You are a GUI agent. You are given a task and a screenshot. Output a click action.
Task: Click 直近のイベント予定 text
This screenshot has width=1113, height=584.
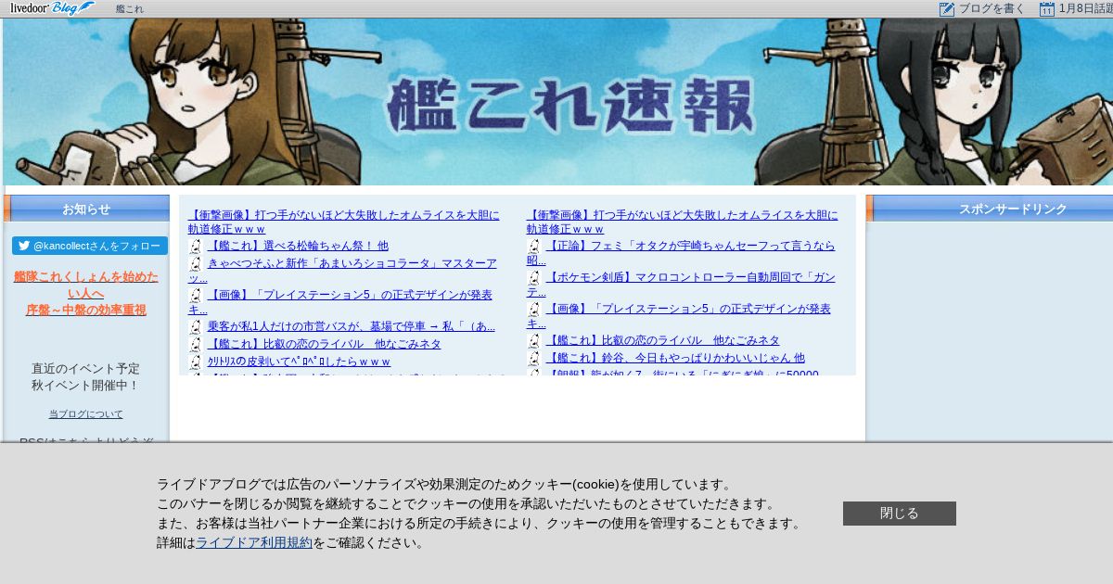tap(85, 368)
